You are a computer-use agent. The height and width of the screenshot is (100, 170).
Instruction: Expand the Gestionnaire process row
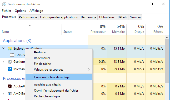click(x=3, y=62)
